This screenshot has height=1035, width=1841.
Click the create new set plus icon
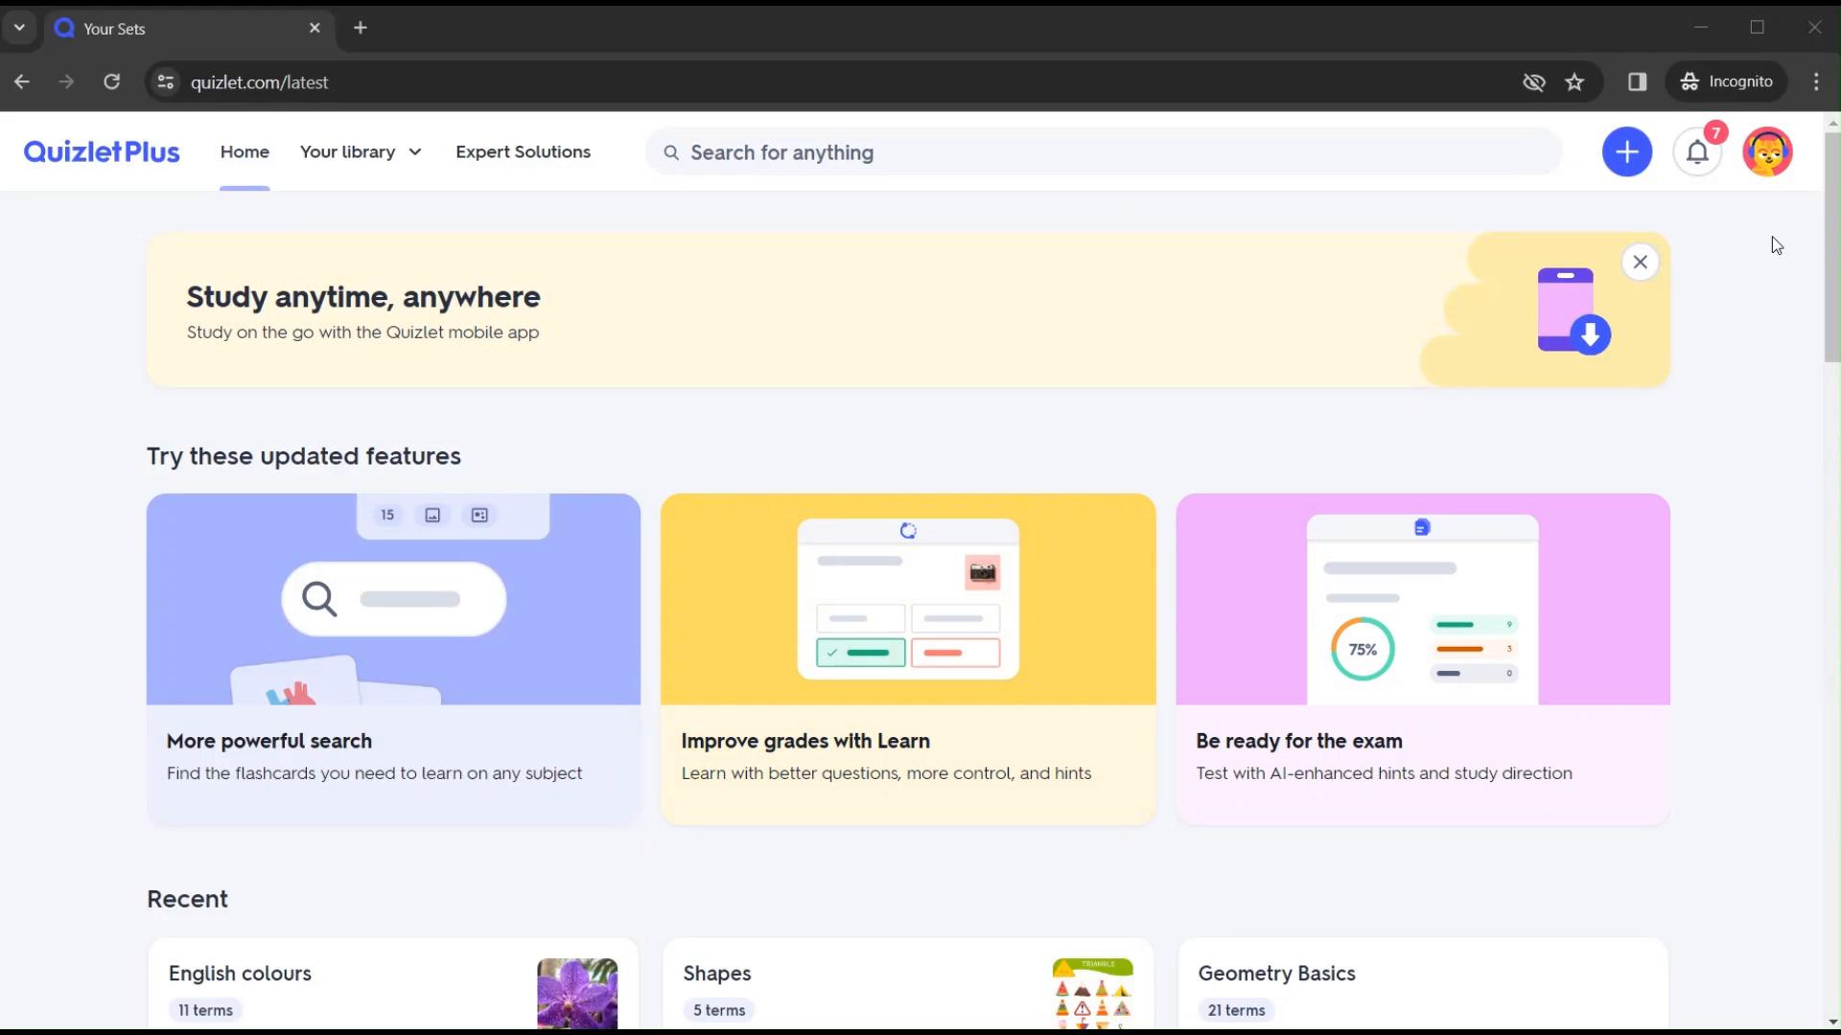[1627, 151]
